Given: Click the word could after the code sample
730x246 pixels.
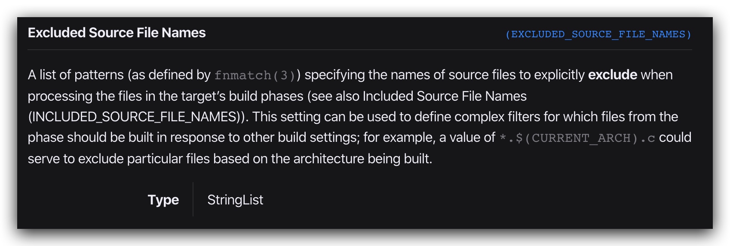Looking at the screenshot, I should pyautogui.click(x=675, y=138).
